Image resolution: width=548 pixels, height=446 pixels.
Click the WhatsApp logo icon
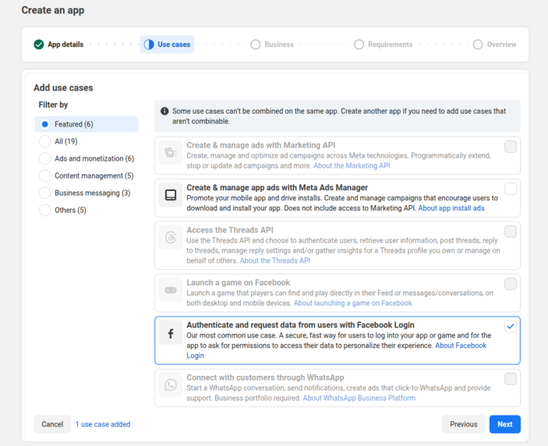point(171,386)
